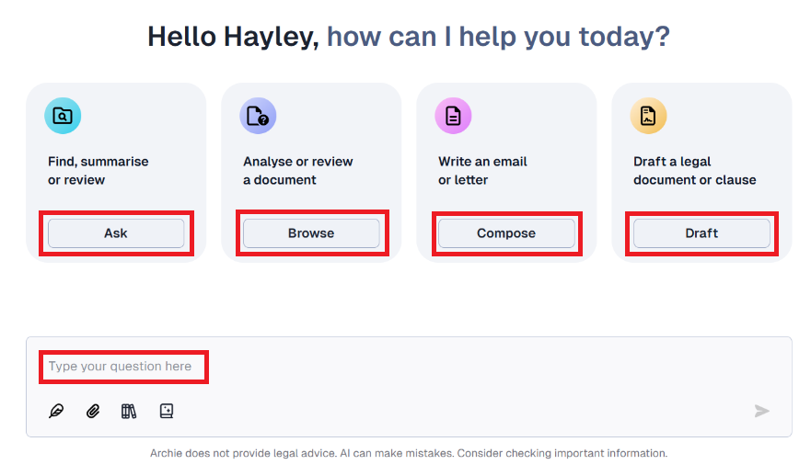Click the feather quill icon
This screenshot has width=811, height=476.
click(x=56, y=411)
